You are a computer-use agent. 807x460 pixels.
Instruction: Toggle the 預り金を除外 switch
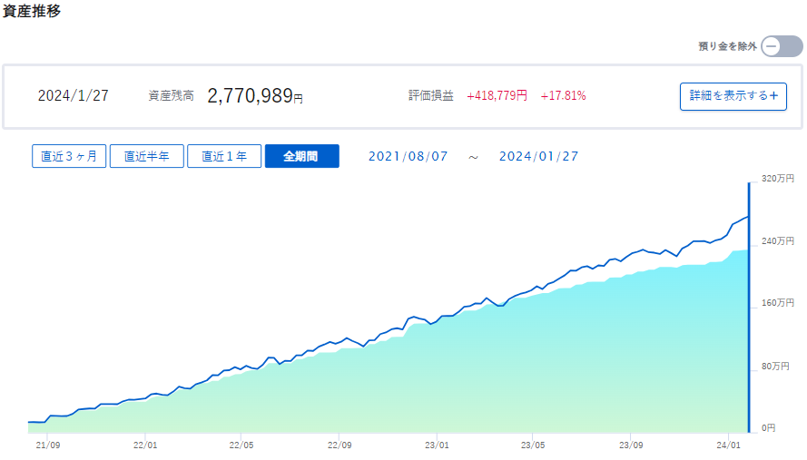pyautogui.click(x=782, y=46)
